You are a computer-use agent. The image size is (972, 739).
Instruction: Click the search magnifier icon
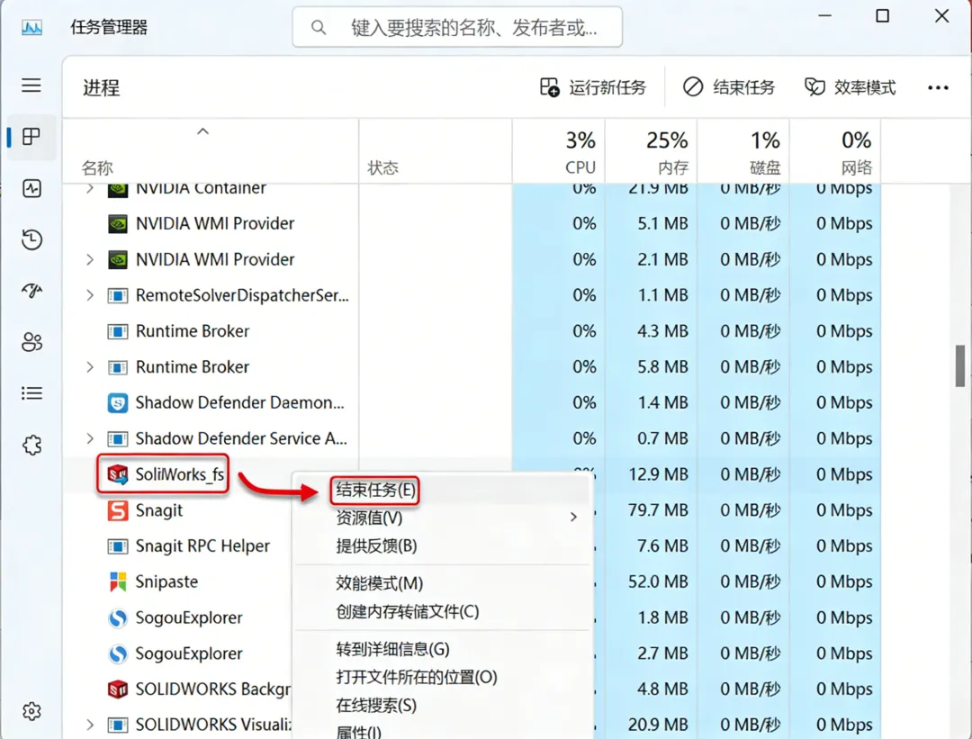pos(319,27)
